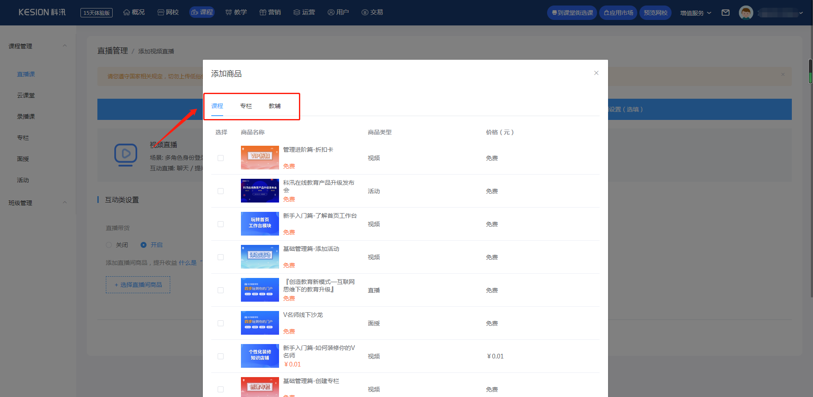Viewport: 813px width, 397px height.
Task: Collapse the 课程管理 sidebar section
Action: pyautogui.click(x=65, y=46)
